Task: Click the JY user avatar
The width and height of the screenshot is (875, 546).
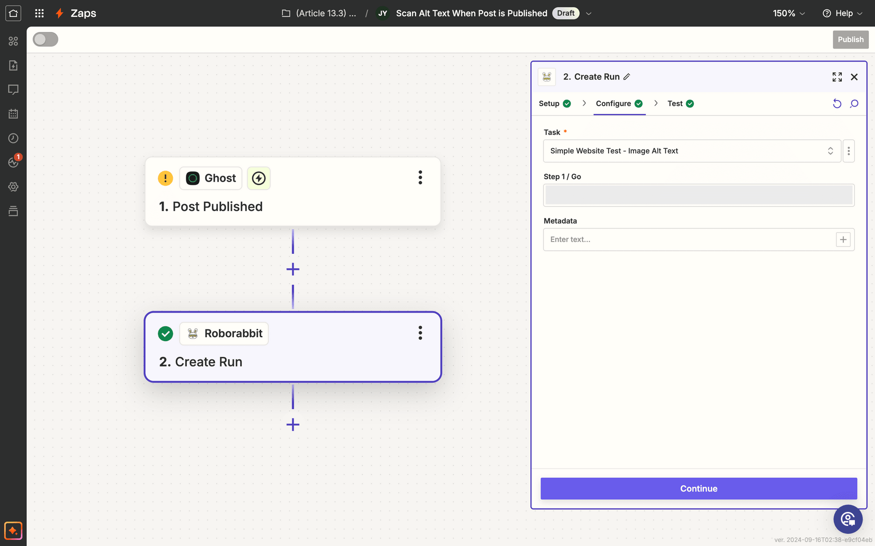Action: tap(383, 13)
